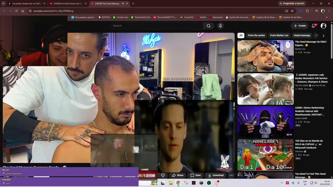Viewport: 333px width, 187px height.
Task: Open Japanese Lady Barber Momoka video thumbnail
Action: [265, 89]
